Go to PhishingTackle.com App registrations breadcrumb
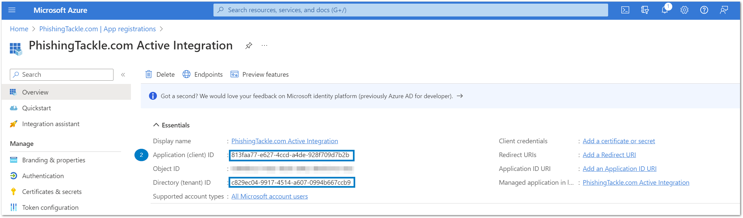The height and width of the screenshot is (218, 743). 97,29
